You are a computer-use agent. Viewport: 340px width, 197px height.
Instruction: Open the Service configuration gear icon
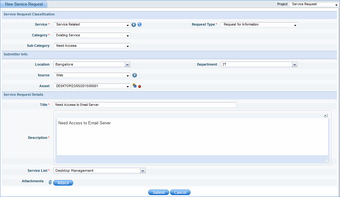click(x=133, y=25)
